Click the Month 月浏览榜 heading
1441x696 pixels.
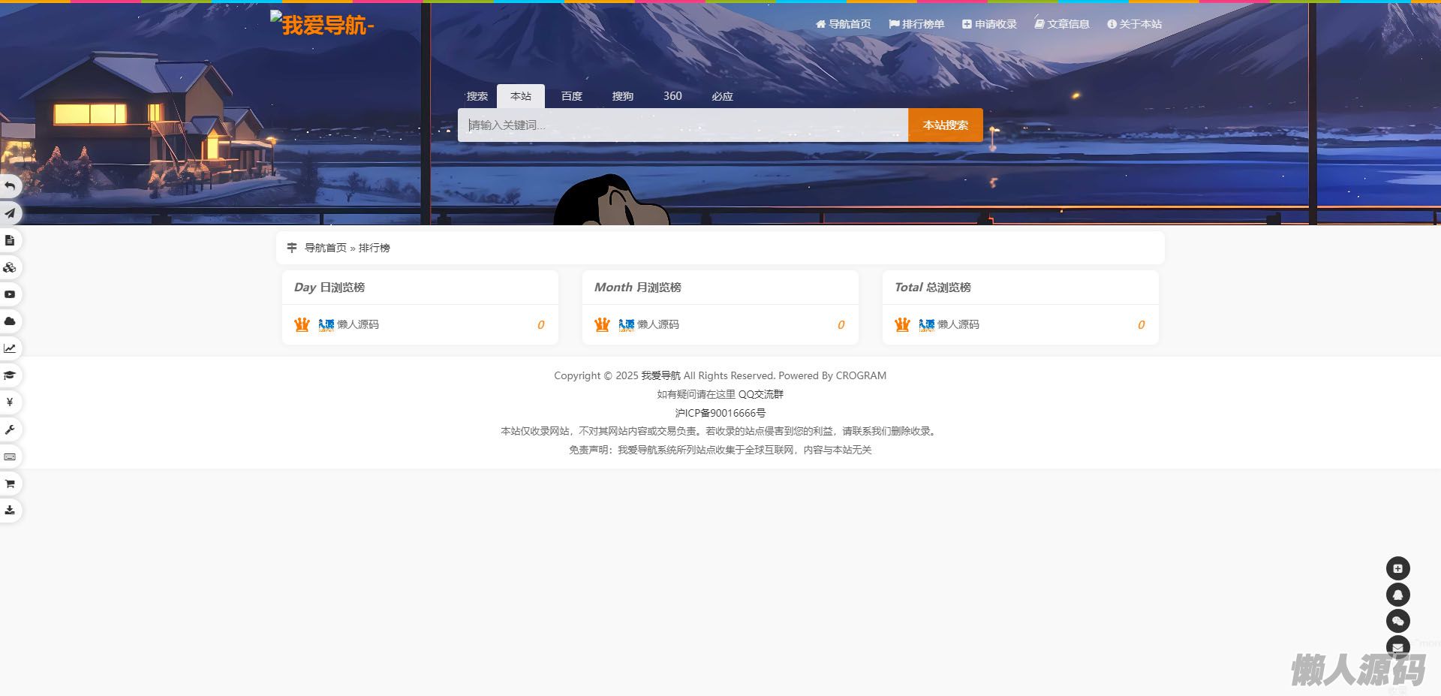(x=638, y=288)
